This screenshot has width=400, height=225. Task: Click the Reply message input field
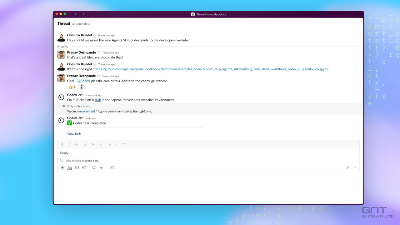click(x=206, y=153)
